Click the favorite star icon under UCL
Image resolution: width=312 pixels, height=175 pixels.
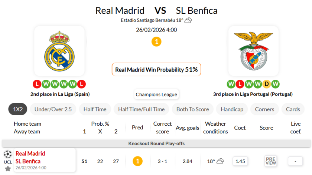coord(8,169)
